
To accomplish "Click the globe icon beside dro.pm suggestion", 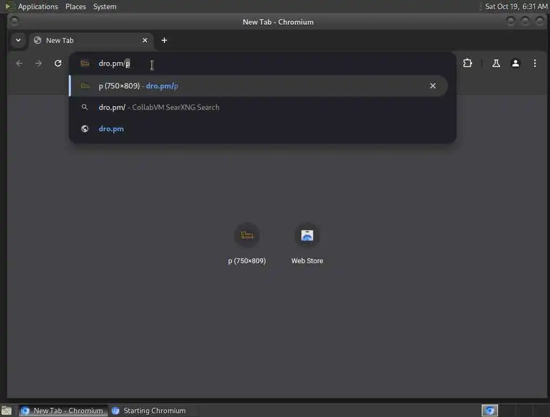I will tap(84, 129).
